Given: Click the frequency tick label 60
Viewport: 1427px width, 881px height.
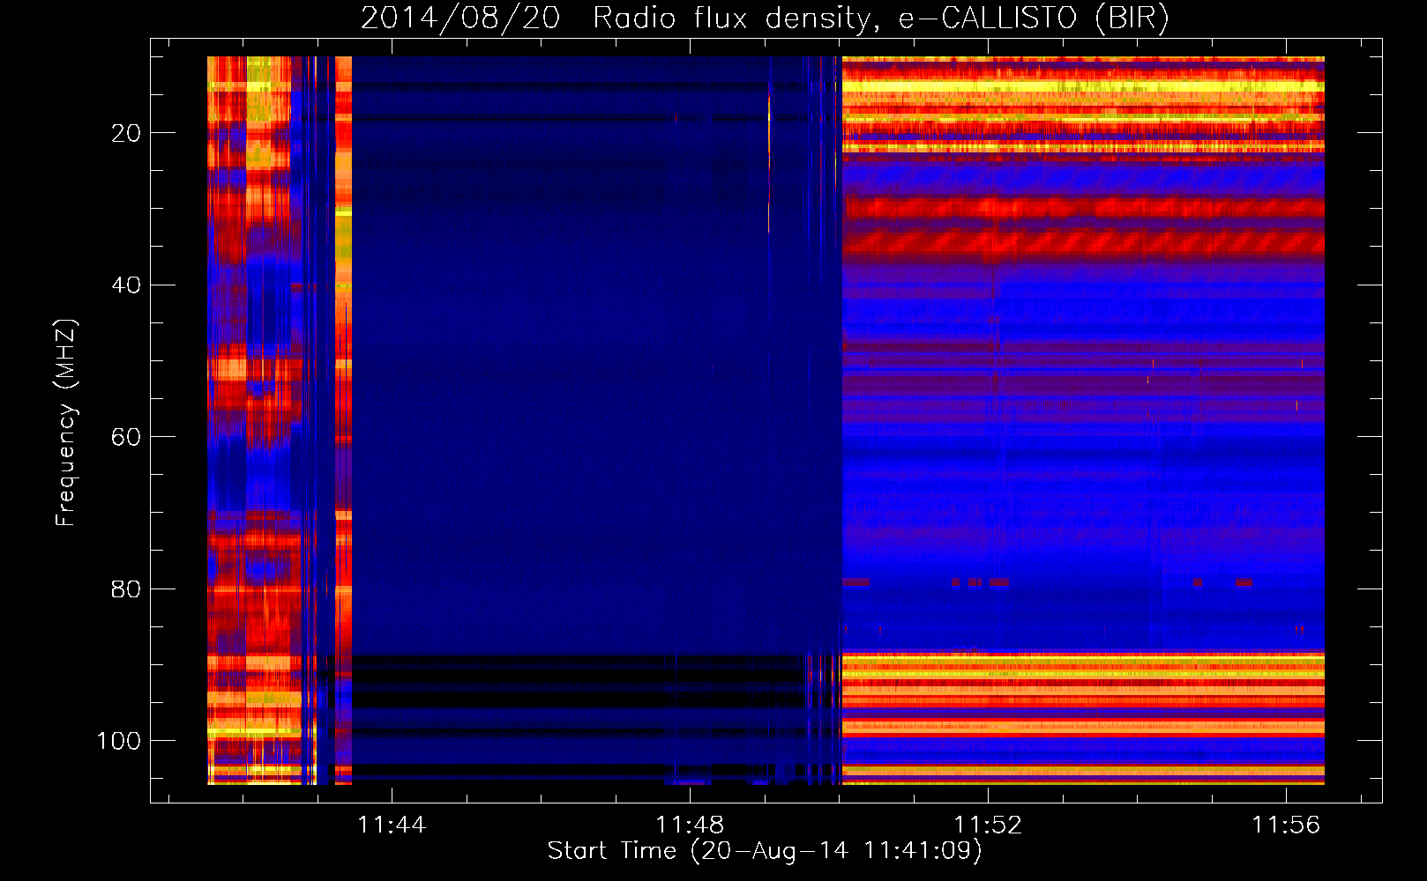Looking at the screenshot, I should 126,437.
